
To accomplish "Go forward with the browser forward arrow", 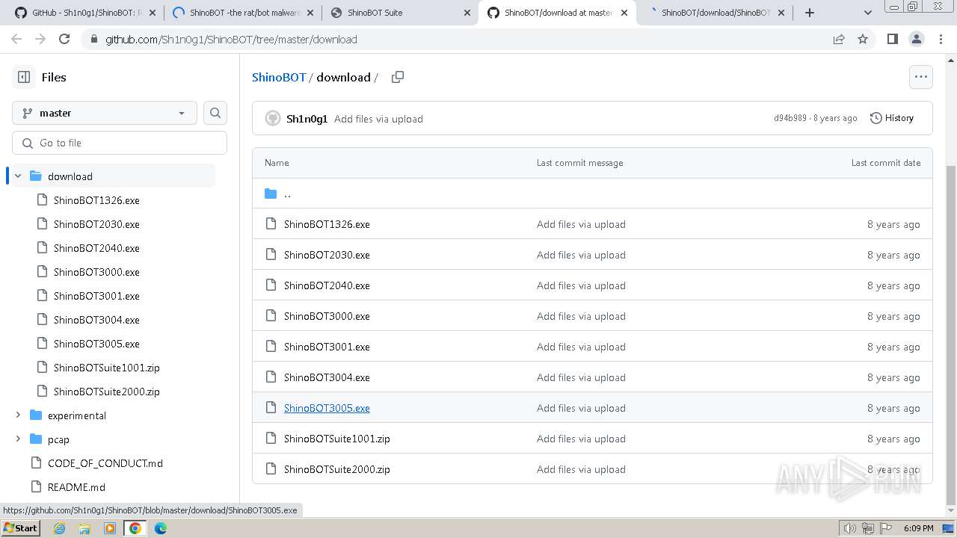I will [40, 40].
